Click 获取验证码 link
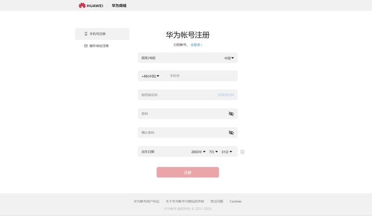This screenshot has width=372, height=216. (226, 95)
